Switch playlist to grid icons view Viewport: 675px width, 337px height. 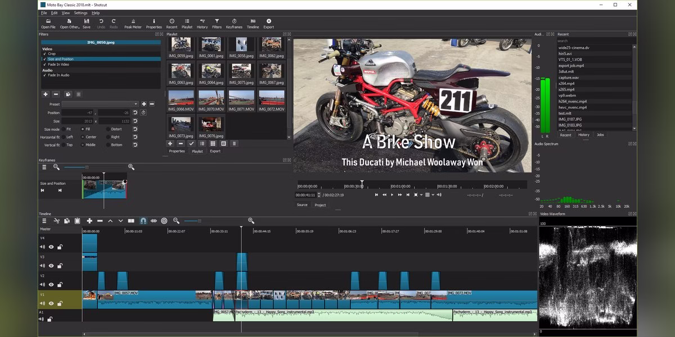tap(213, 144)
